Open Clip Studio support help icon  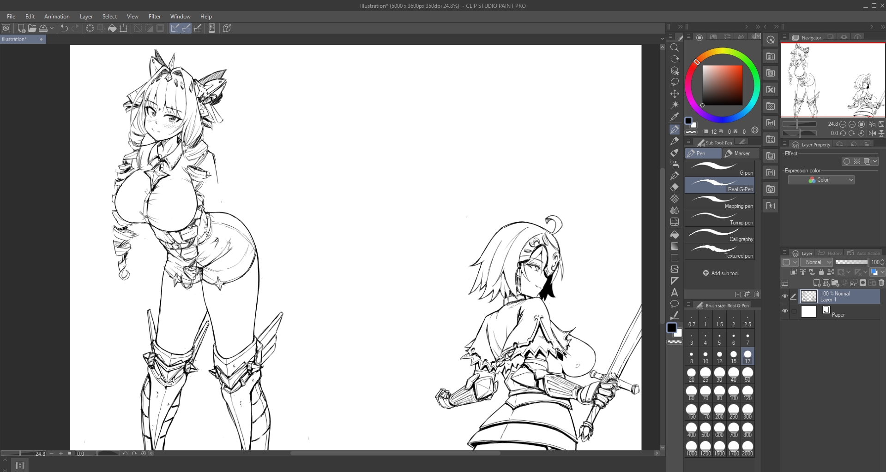pos(227,28)
